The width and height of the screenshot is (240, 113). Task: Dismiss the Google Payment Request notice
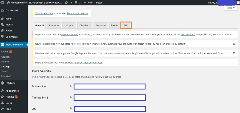click(x=234, y=53)
